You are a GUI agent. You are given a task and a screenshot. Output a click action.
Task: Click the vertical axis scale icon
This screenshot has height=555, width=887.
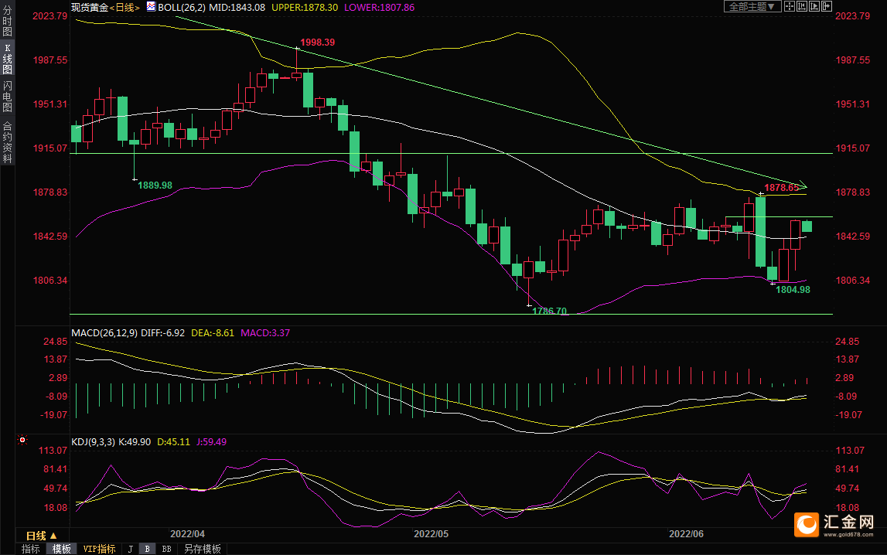click(801, 6)
